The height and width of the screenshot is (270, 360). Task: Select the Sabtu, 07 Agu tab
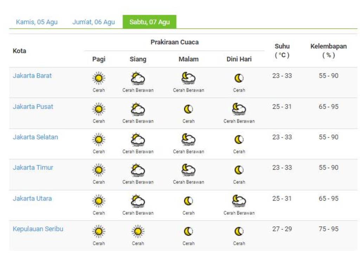[x=149, y=22]
